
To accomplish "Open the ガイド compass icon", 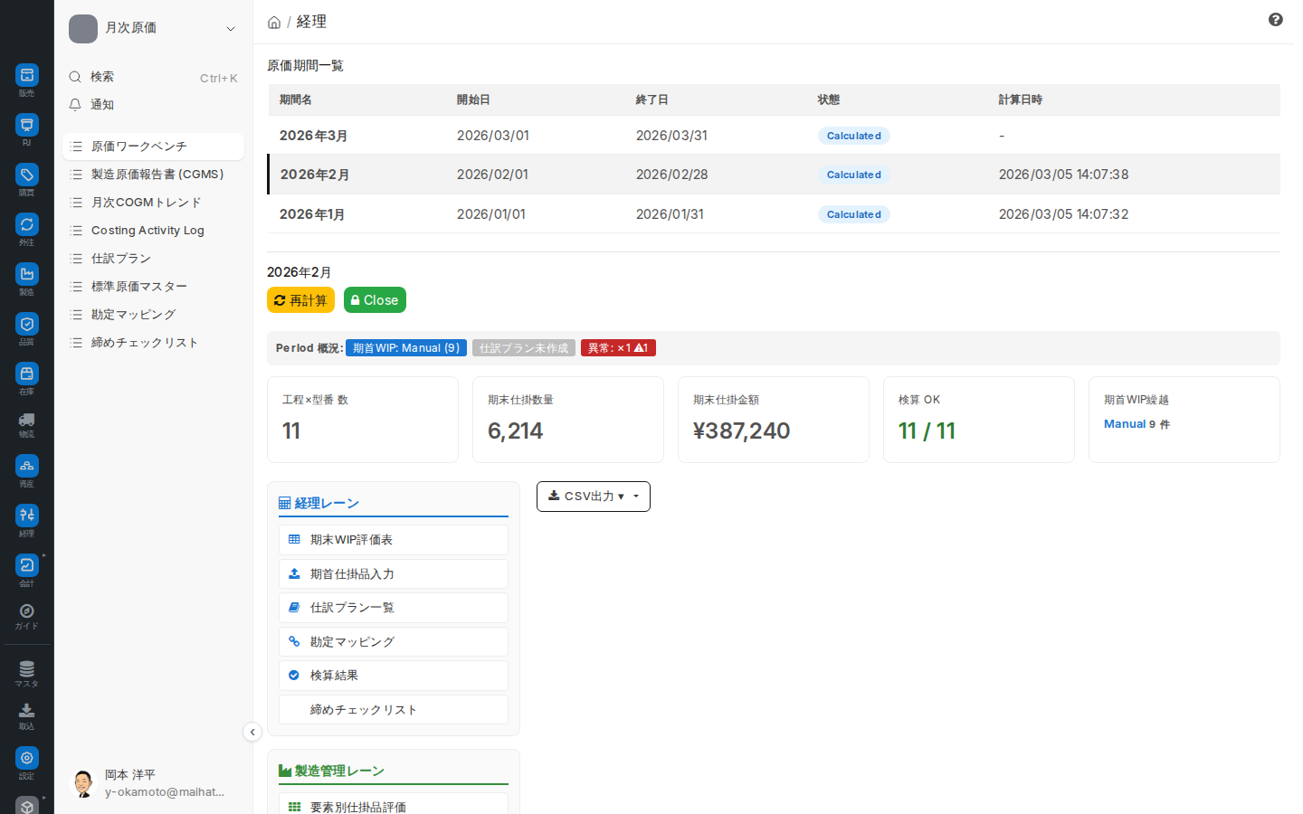I will click(x=27, y=611).
